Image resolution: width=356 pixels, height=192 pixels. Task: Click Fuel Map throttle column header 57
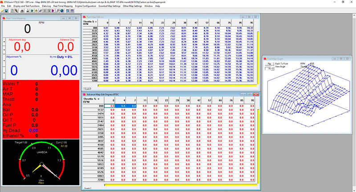204,23
